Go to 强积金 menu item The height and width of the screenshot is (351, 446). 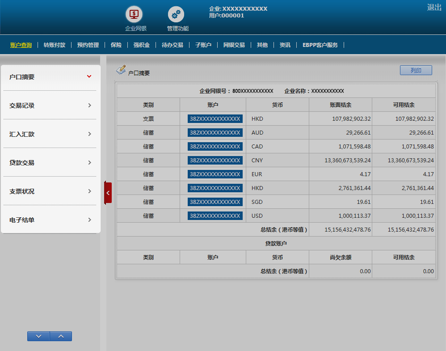point(141,45)
